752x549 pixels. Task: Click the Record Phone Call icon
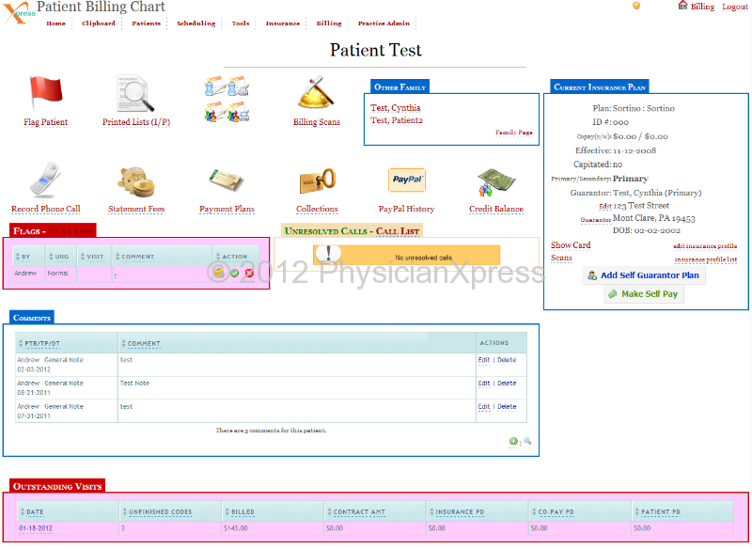tap(45, 181)
